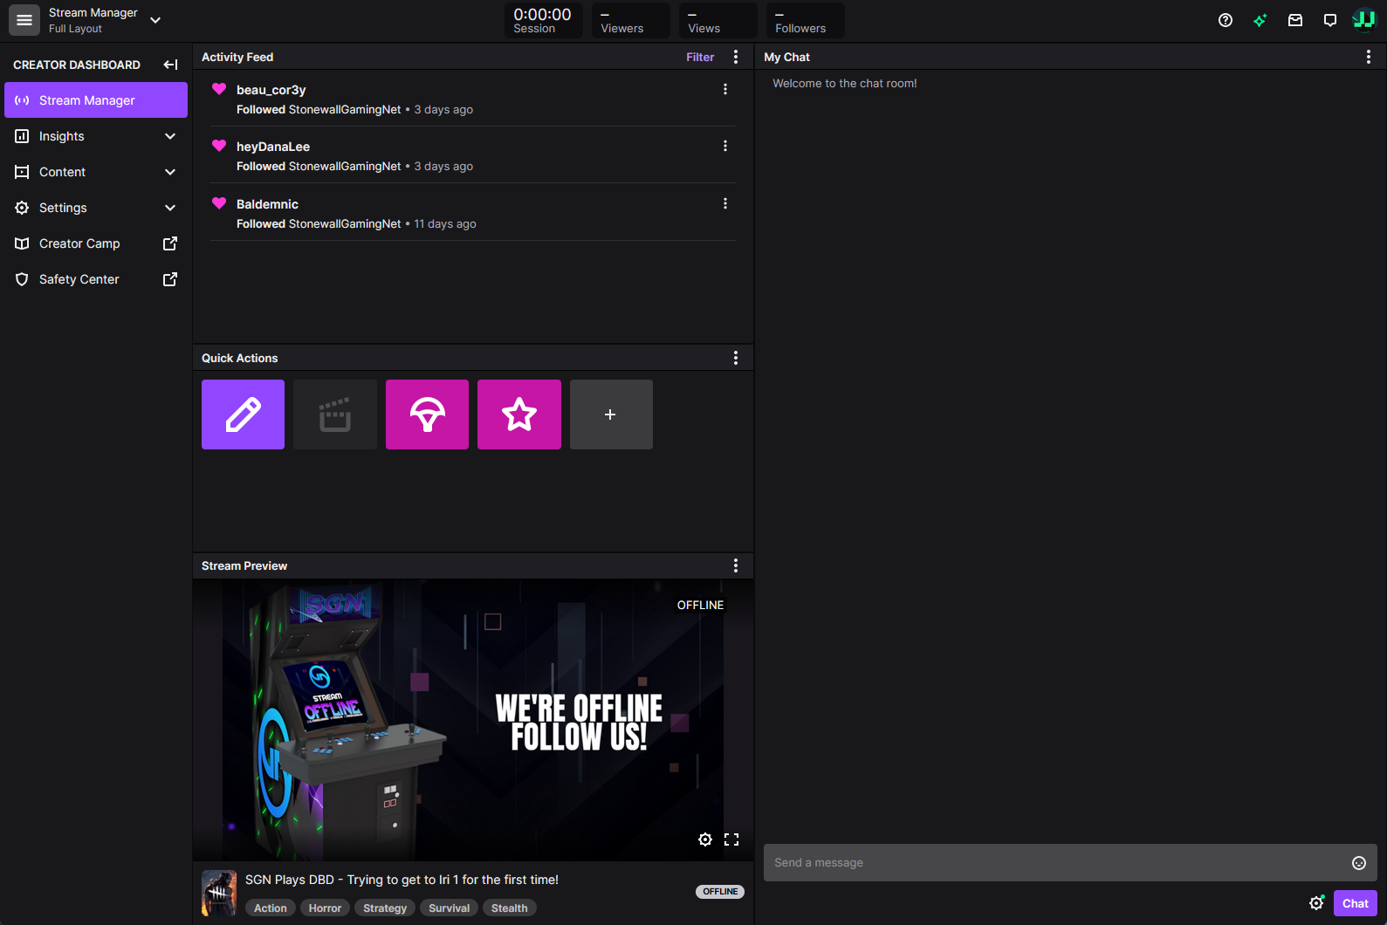Image resolution: width=1387 pixels, height=925 pixels.
Task: Open stream preview settings gear
Action: click(x=705, y=839)
